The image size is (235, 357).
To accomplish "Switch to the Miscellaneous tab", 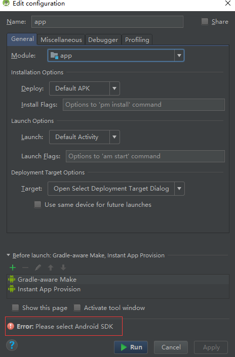I will coord(61,39).
